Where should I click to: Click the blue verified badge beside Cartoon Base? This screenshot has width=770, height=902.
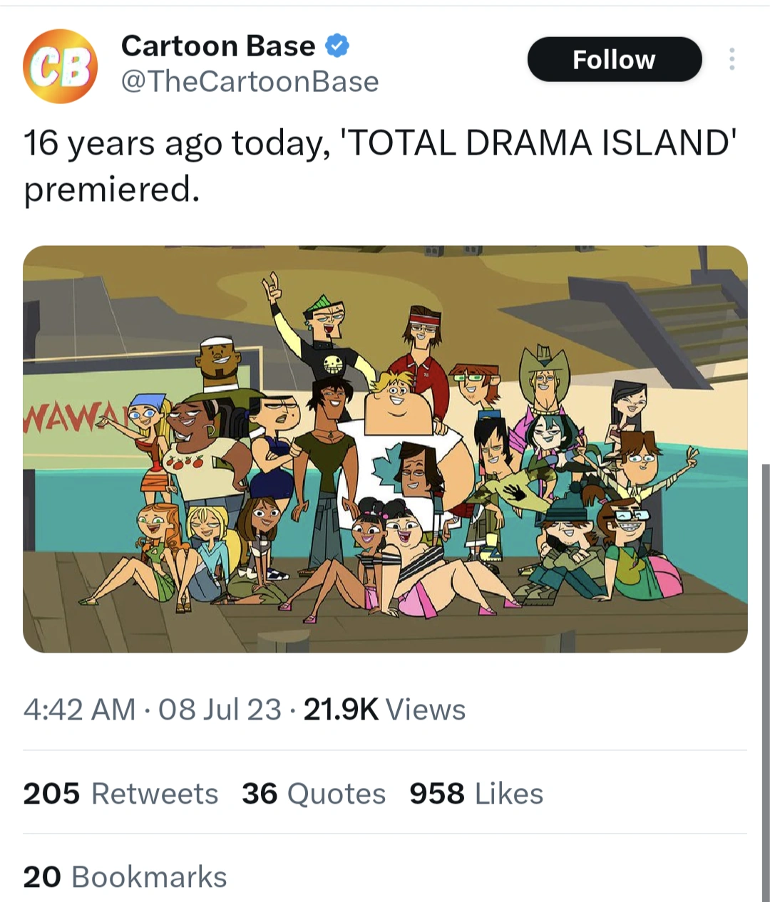(336, 44)
